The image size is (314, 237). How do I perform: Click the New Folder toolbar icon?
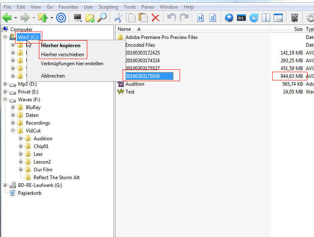click(90, 18)
